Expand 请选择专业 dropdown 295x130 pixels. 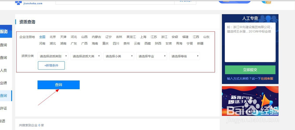[152, 56]
